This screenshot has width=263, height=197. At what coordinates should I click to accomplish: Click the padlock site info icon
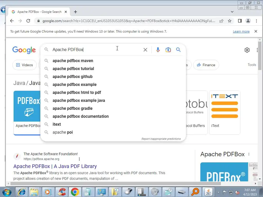pos(39,21)
